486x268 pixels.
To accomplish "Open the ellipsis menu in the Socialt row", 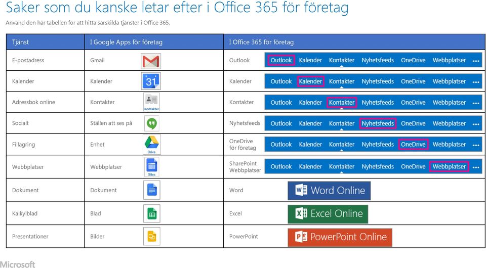I will pos(476,124).
